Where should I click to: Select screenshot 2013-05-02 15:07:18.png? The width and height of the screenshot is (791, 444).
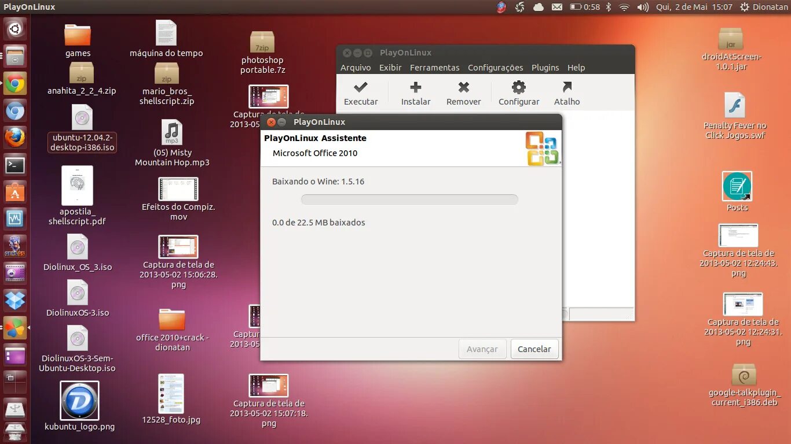tap(269, 401)
